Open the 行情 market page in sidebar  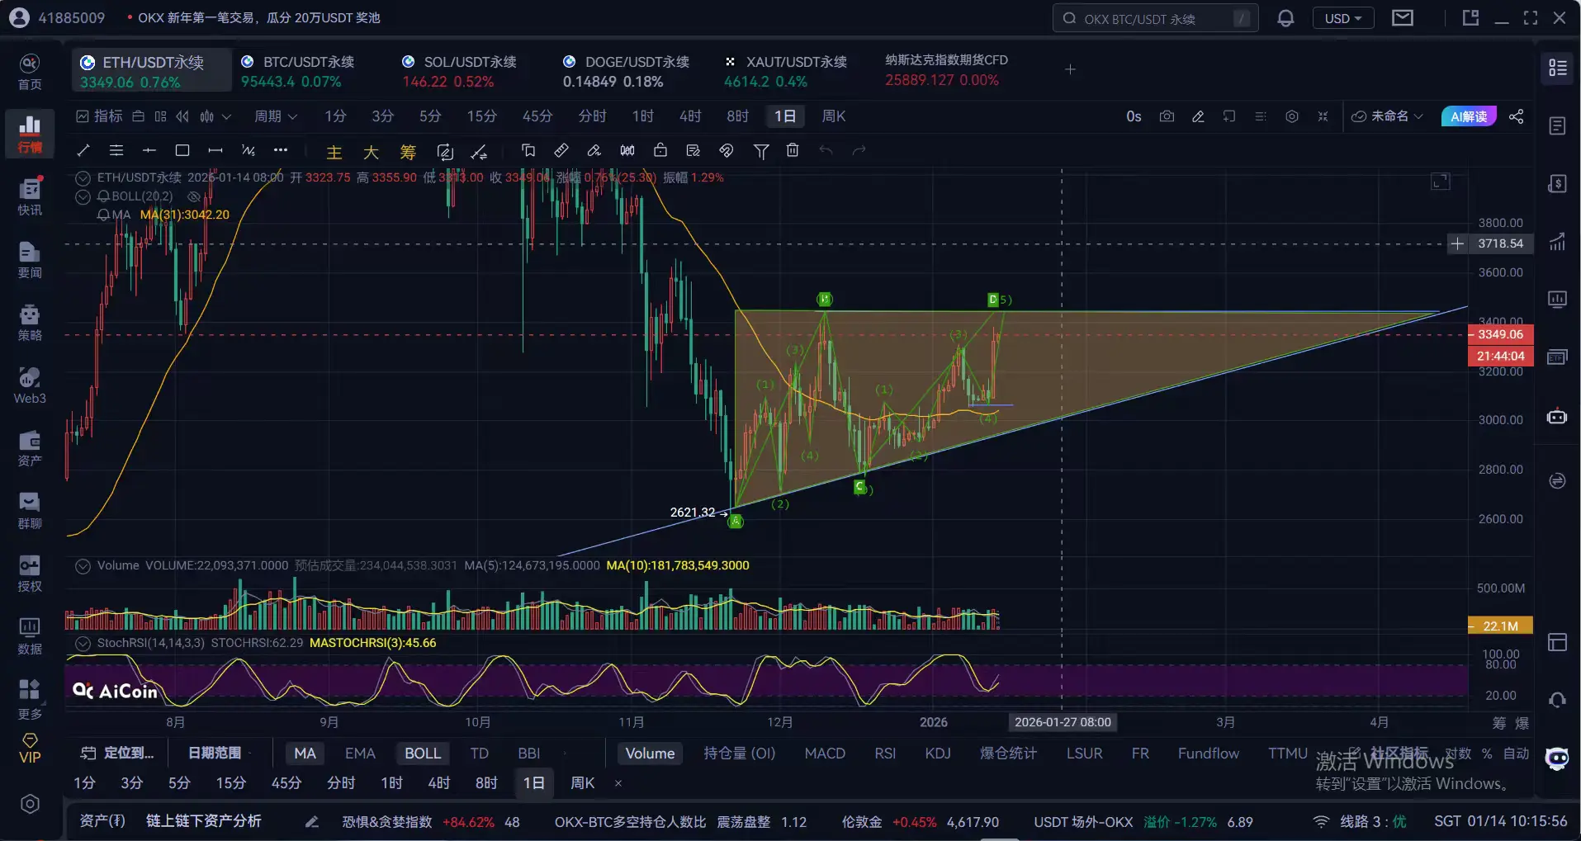coord(30,134)
